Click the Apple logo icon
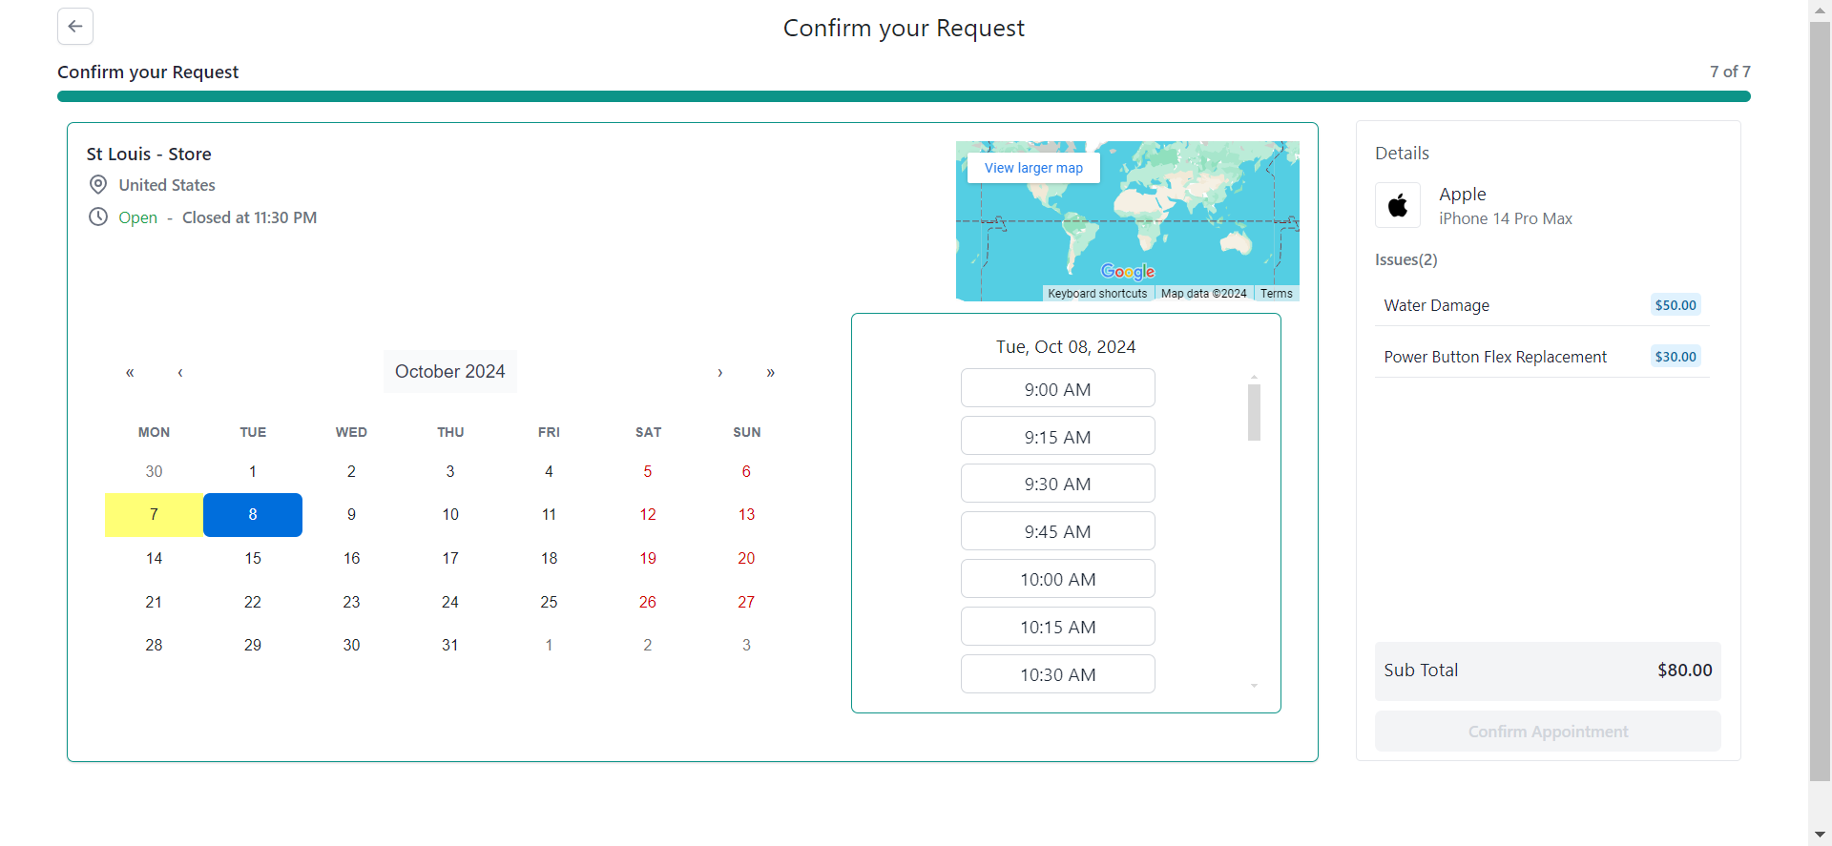The width and height of the screenshot is (1832, 846). [1398, 205]
